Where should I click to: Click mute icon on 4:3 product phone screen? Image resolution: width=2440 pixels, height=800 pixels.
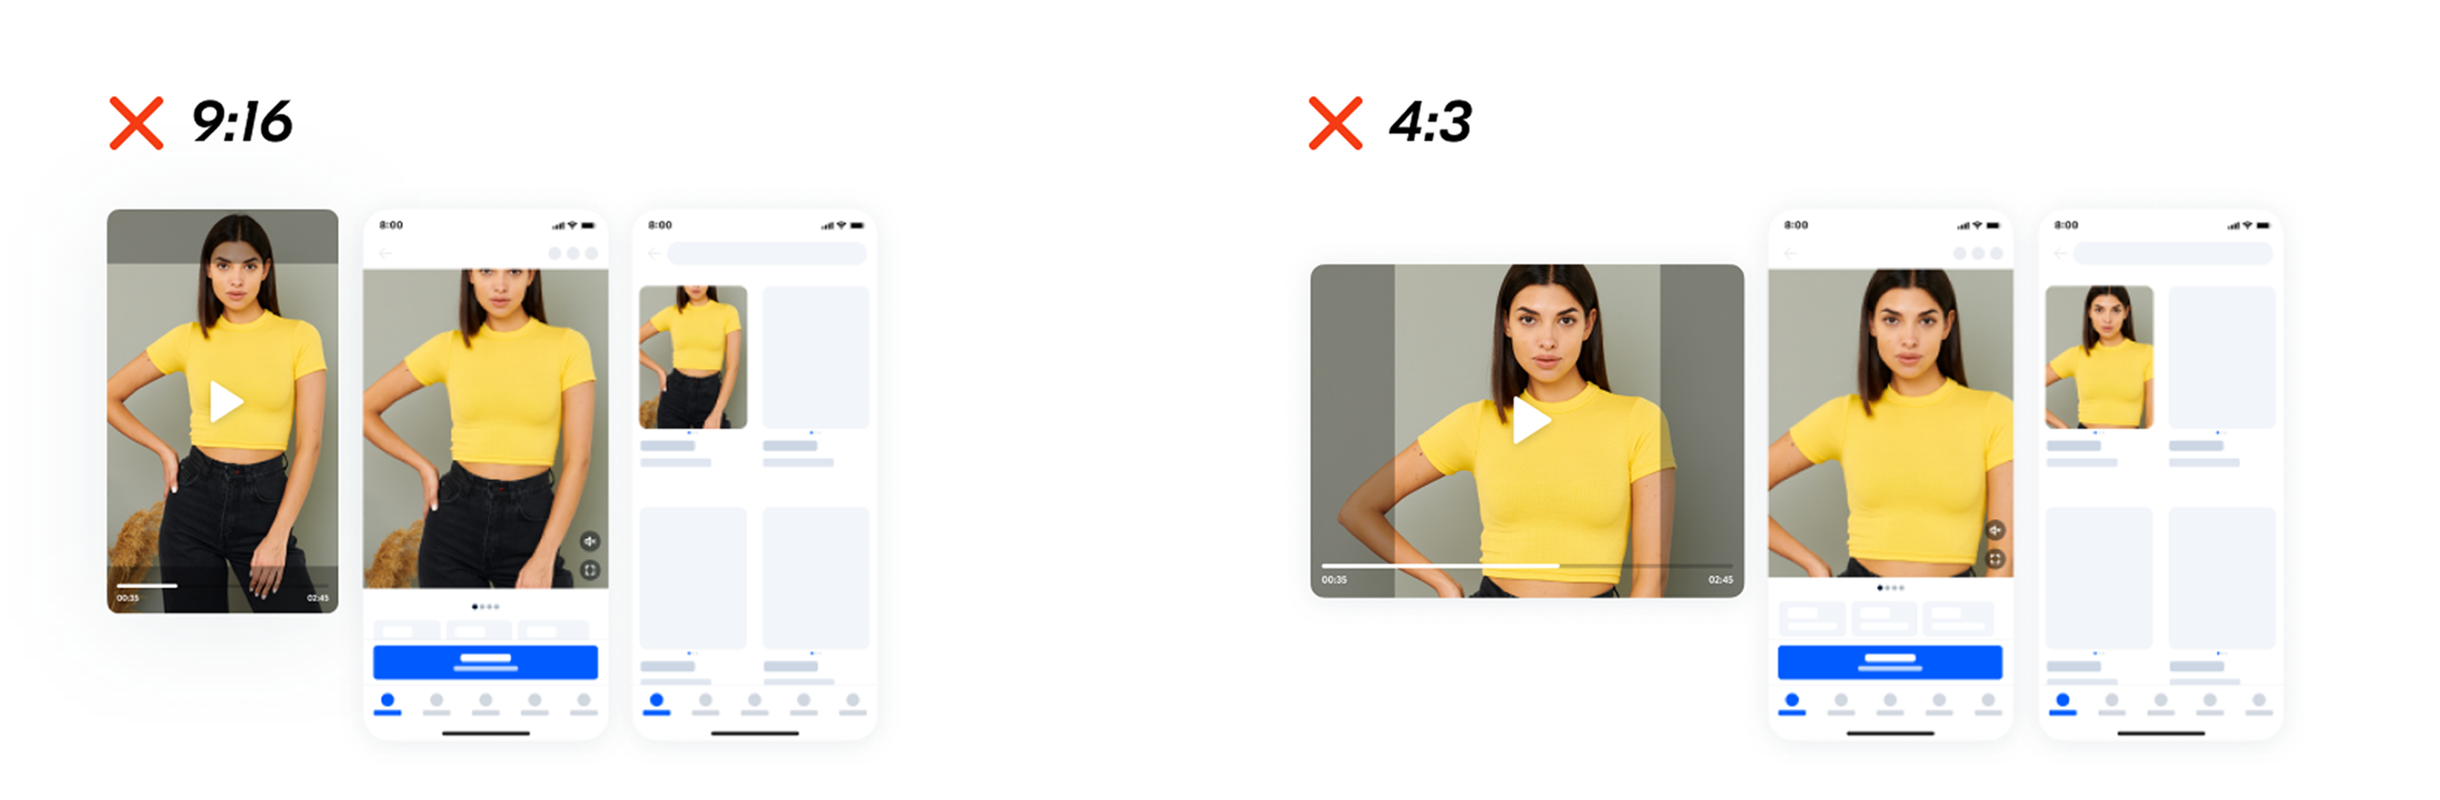(x=1995, y=530)
